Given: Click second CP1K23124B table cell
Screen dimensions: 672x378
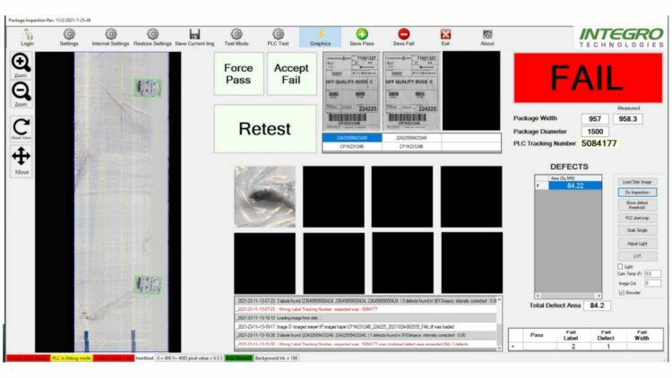Looking at the screenshot, I should pyautogui.click(x=411, y=147).
